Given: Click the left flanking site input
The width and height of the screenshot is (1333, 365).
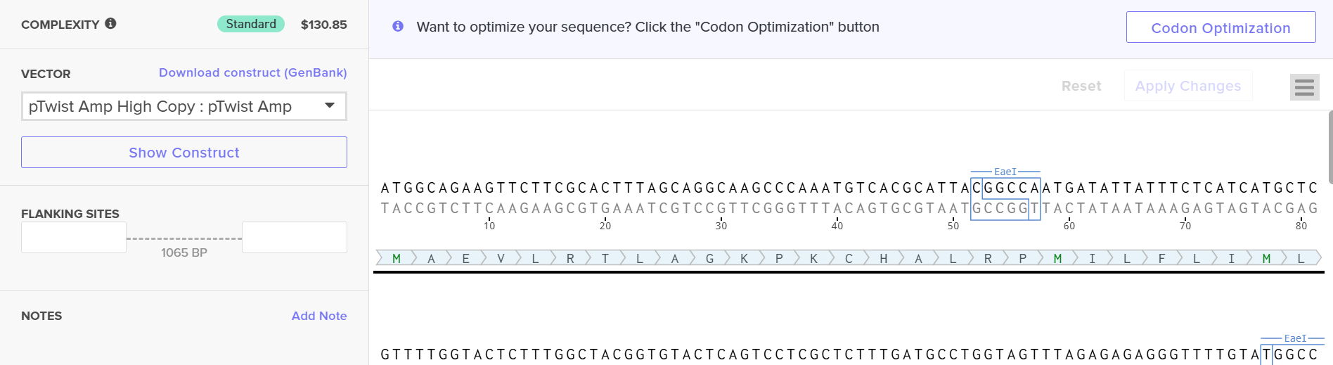Looking at the screenshot, I should click(74, 238).
